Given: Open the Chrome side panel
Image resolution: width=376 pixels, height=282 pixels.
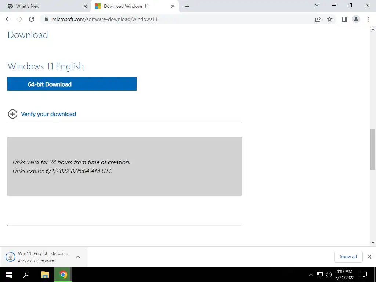Looking at the screenshot, I should 344,19.
